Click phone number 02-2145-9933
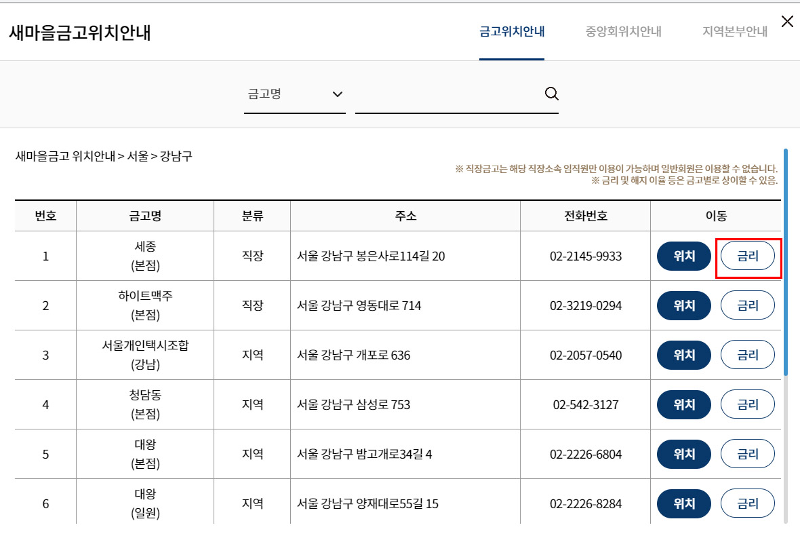 click(586, 256)
